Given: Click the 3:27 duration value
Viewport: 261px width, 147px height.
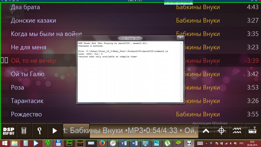Looking at the screenshot, I should pyautogui.click(x=253, y=20).
